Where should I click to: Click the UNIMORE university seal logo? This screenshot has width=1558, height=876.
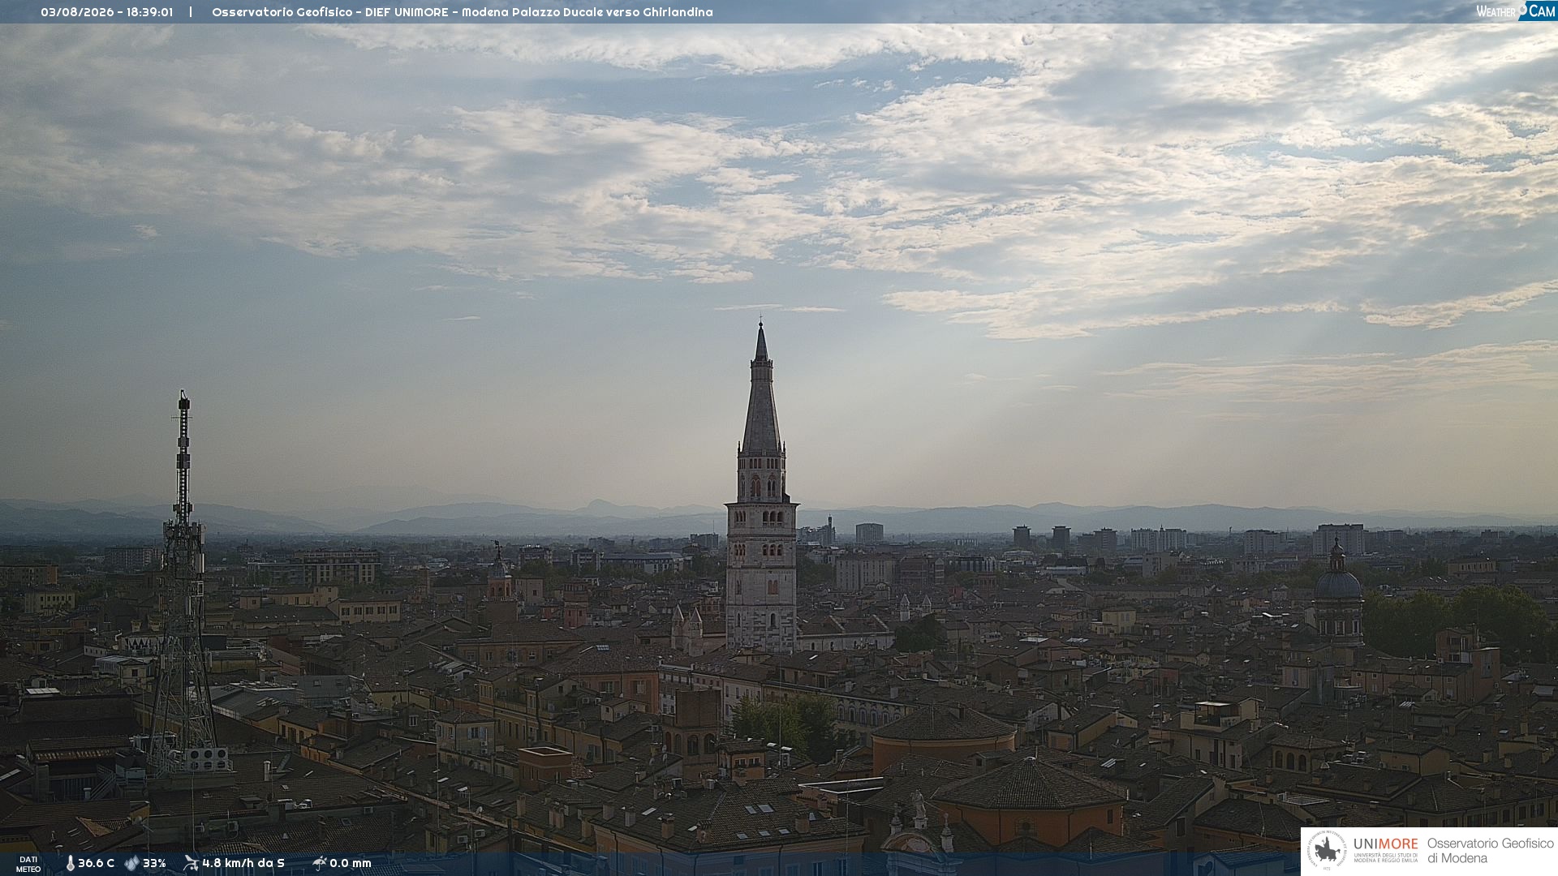(1327, 851)
